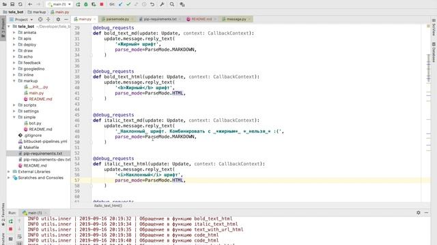Select the googledino folder
This screenshot has width=437, height=245.
point(33,69)
